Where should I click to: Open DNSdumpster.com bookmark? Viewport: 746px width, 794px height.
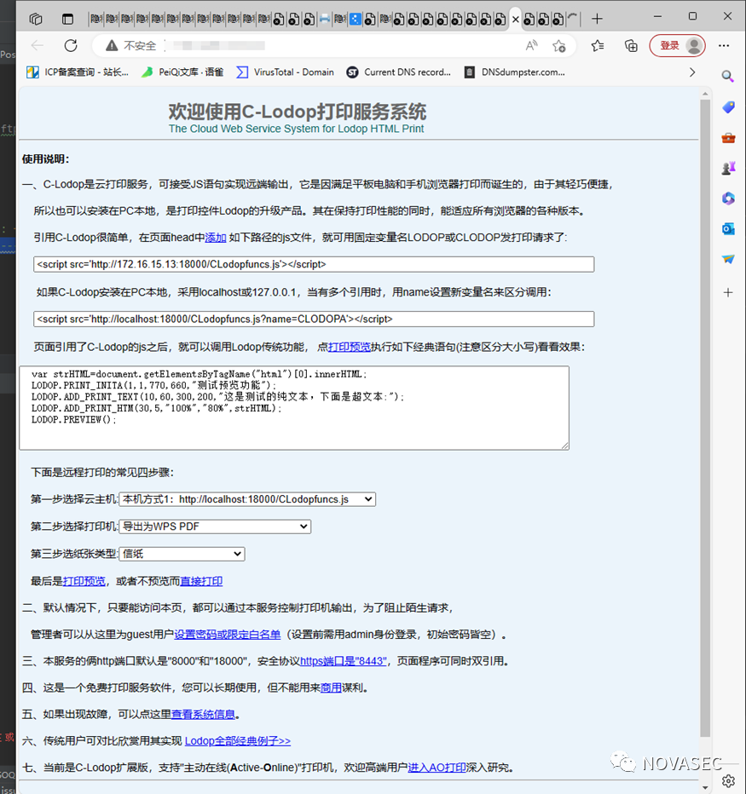click(x=514, y=72)
